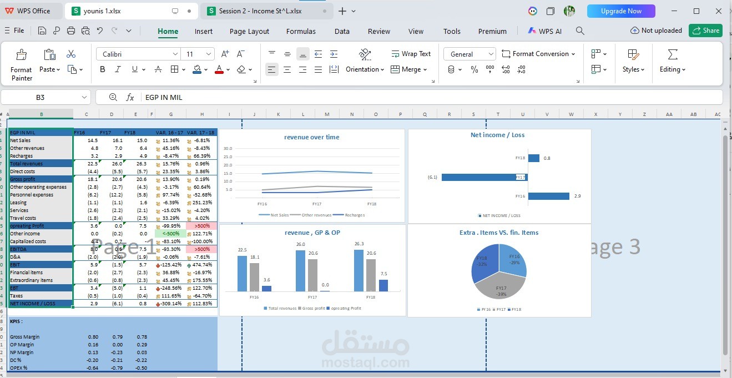This screenshot has height=378, width=732.
Task: Increase indent
Action: tap(334, 54)
